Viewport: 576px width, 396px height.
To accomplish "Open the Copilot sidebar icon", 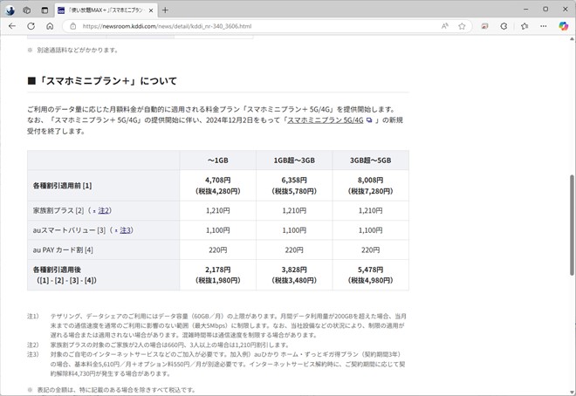I will click(564, 26).
